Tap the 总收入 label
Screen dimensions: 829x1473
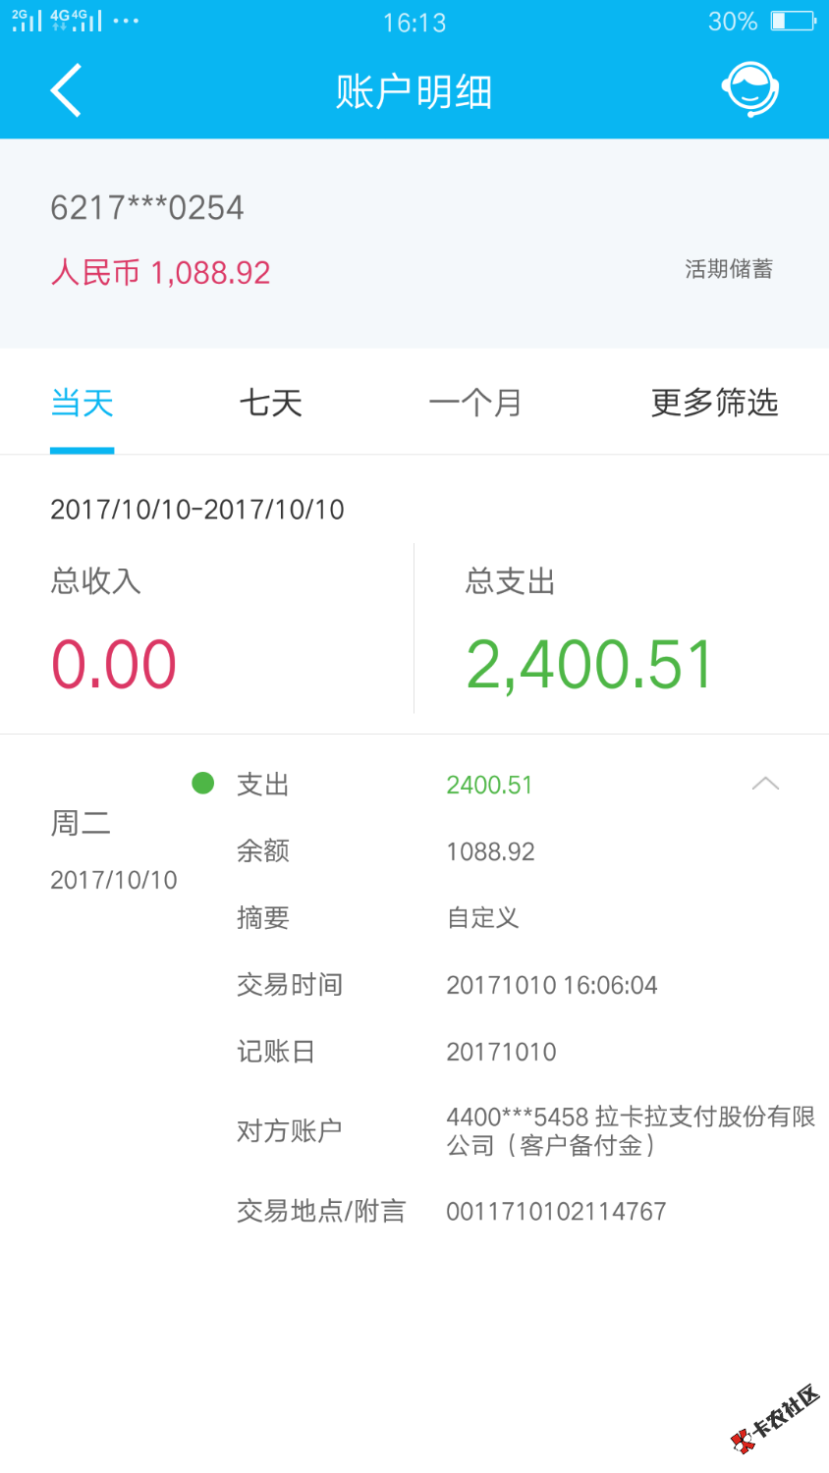pos(96,581)
